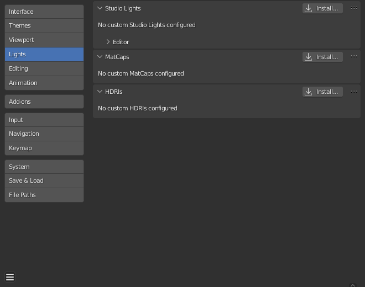Switch to Save & Load preferences
365x287 pixels.
[44, 180]
